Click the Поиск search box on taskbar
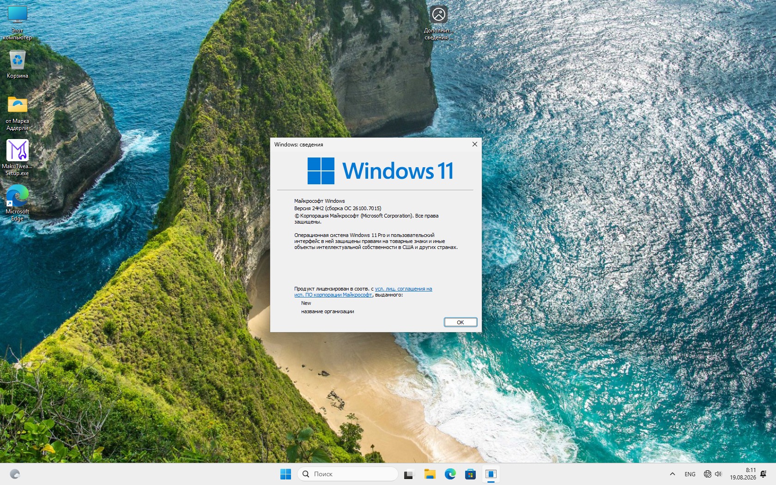Screen dimensions: 776x485 pyautogui.click(x=348, y=474)
